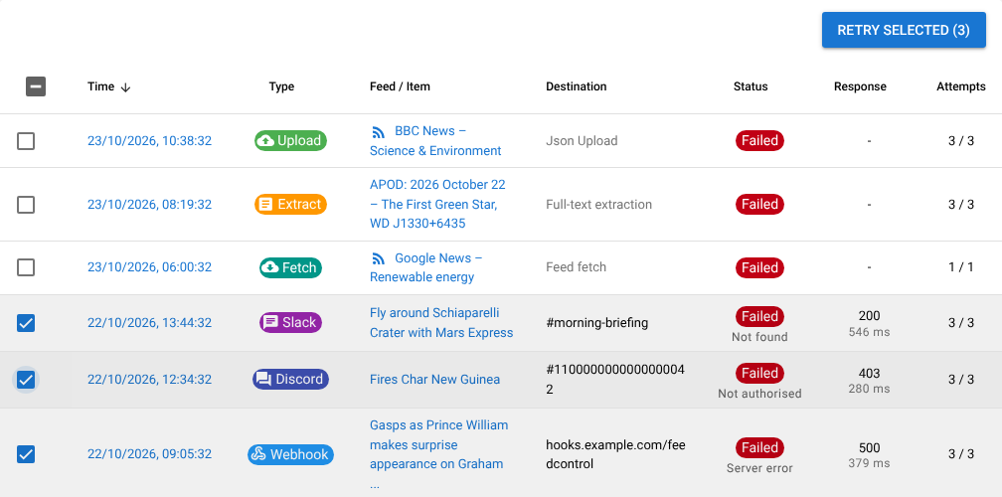
Task: Click Failed status in the Webhook row
Action: (759, 448)
